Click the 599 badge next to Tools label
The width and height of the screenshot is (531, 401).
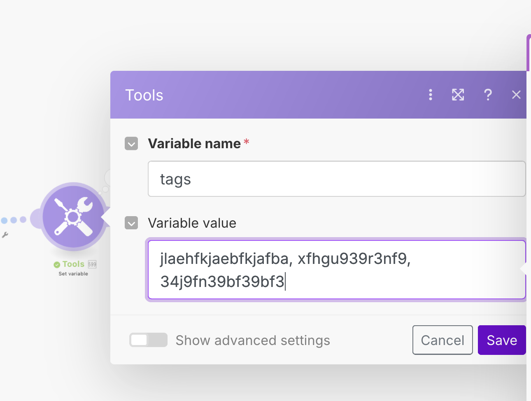click(92, 264)
